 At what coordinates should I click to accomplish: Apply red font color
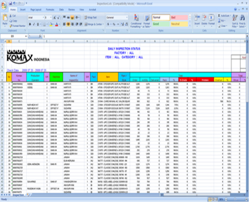(x=57, y=24)
